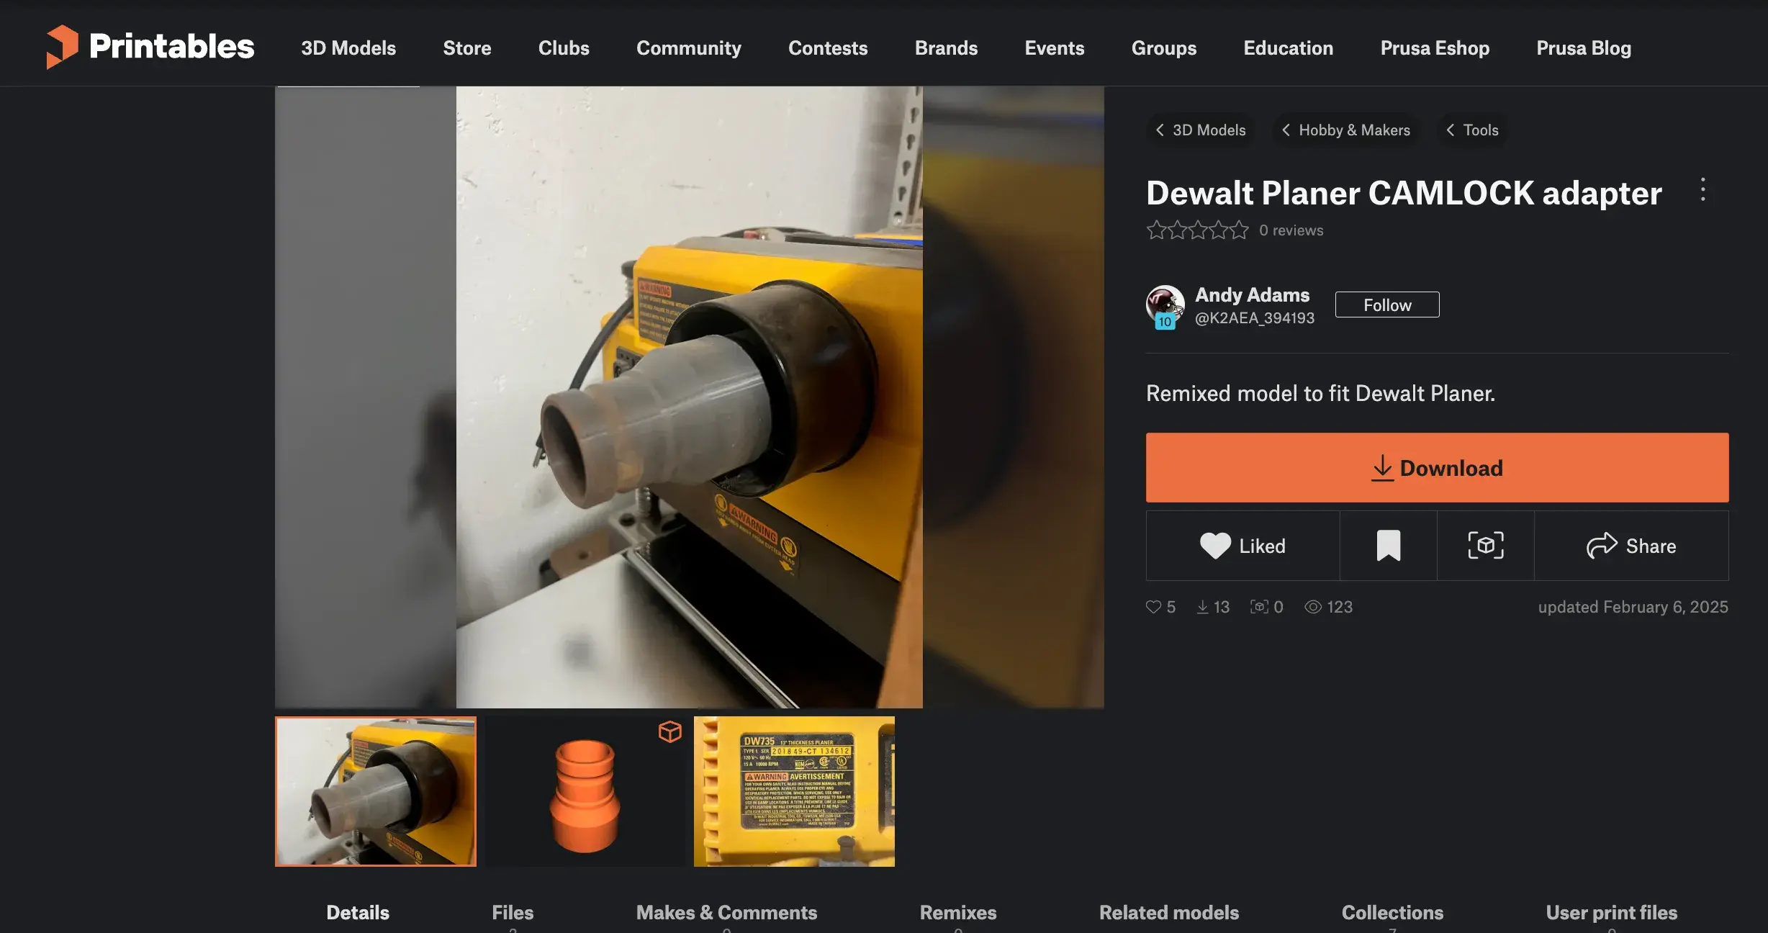
Task: Go back to 3D Models breadcrumb
Action: pos(1200,130)
